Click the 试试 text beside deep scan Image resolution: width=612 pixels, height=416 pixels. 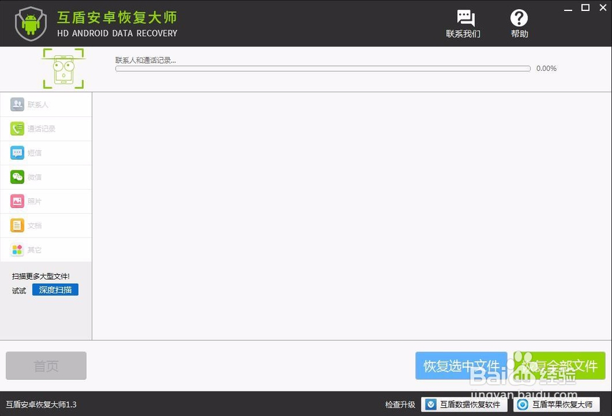pos(19,291)
